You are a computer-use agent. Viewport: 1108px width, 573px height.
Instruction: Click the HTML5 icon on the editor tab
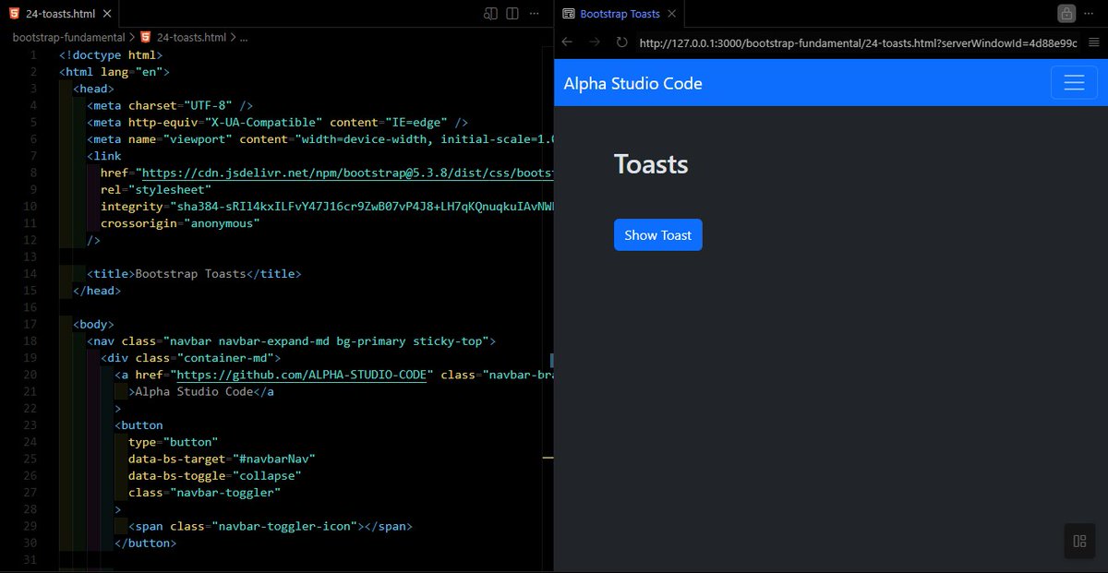point(15,14)
